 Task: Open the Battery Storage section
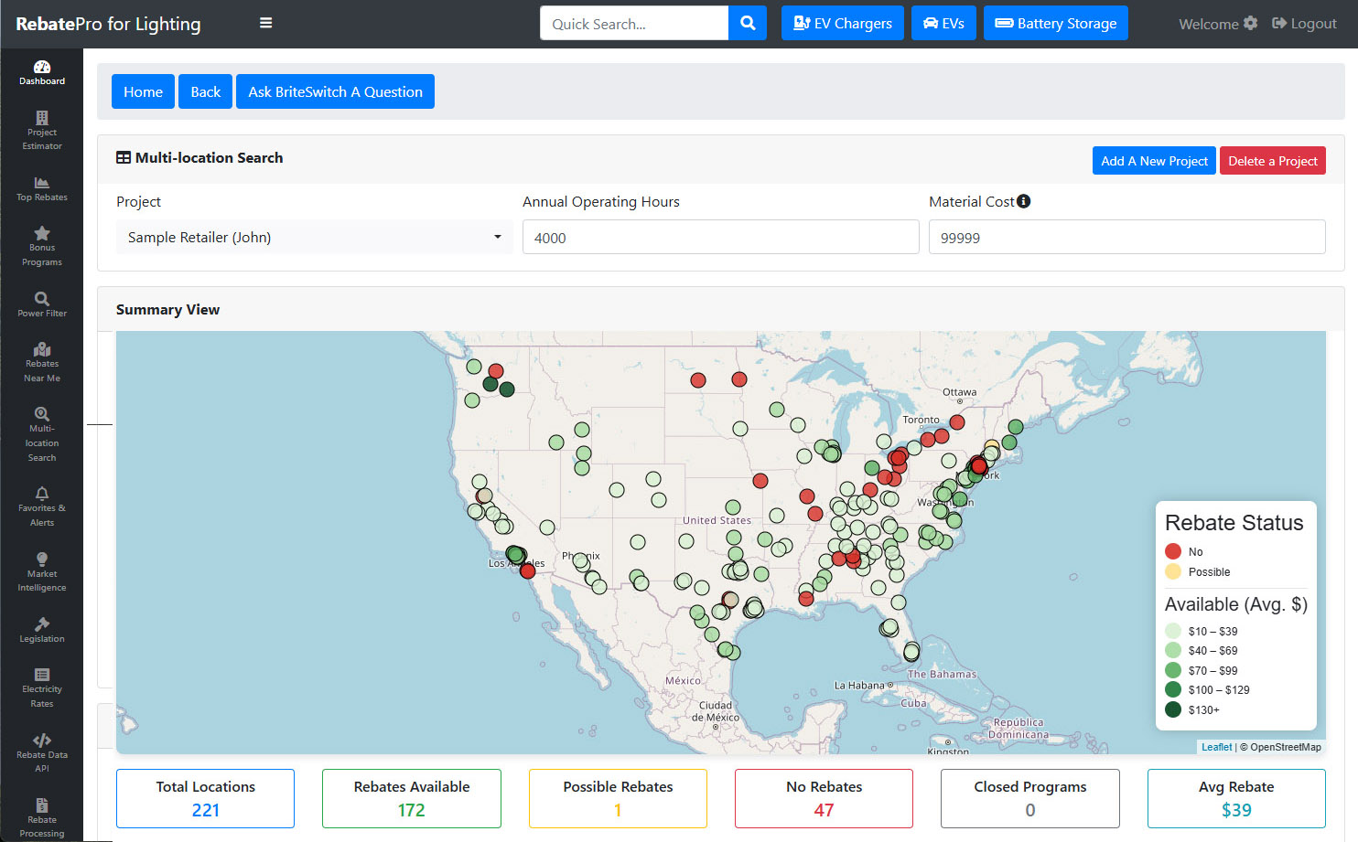[x=1056, y=23]
